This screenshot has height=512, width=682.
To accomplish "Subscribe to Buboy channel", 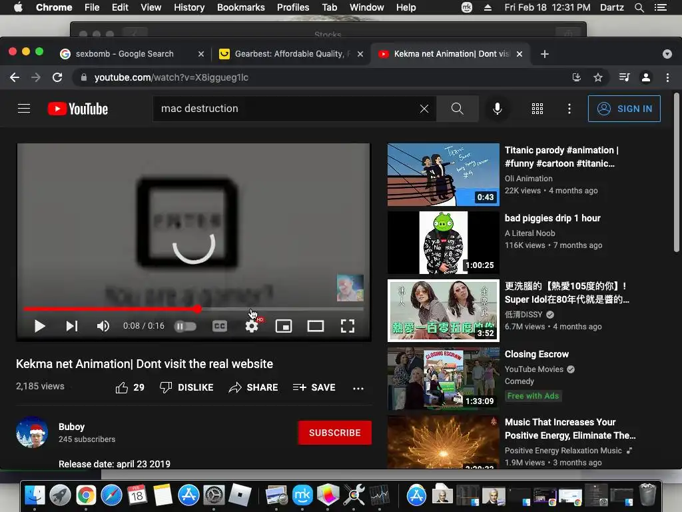I will pos(334,432).
